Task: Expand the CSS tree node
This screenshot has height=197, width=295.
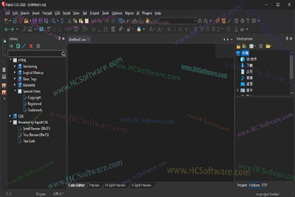Action: coord(10,116)
